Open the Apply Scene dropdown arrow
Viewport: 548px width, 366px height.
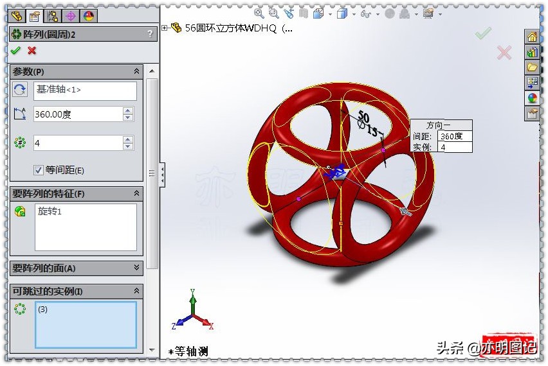pyautogui.click(x=416, y=14)
